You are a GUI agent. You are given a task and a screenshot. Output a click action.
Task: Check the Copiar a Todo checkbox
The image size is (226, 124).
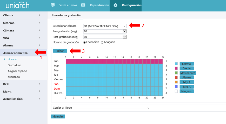(x=64, y=108)
